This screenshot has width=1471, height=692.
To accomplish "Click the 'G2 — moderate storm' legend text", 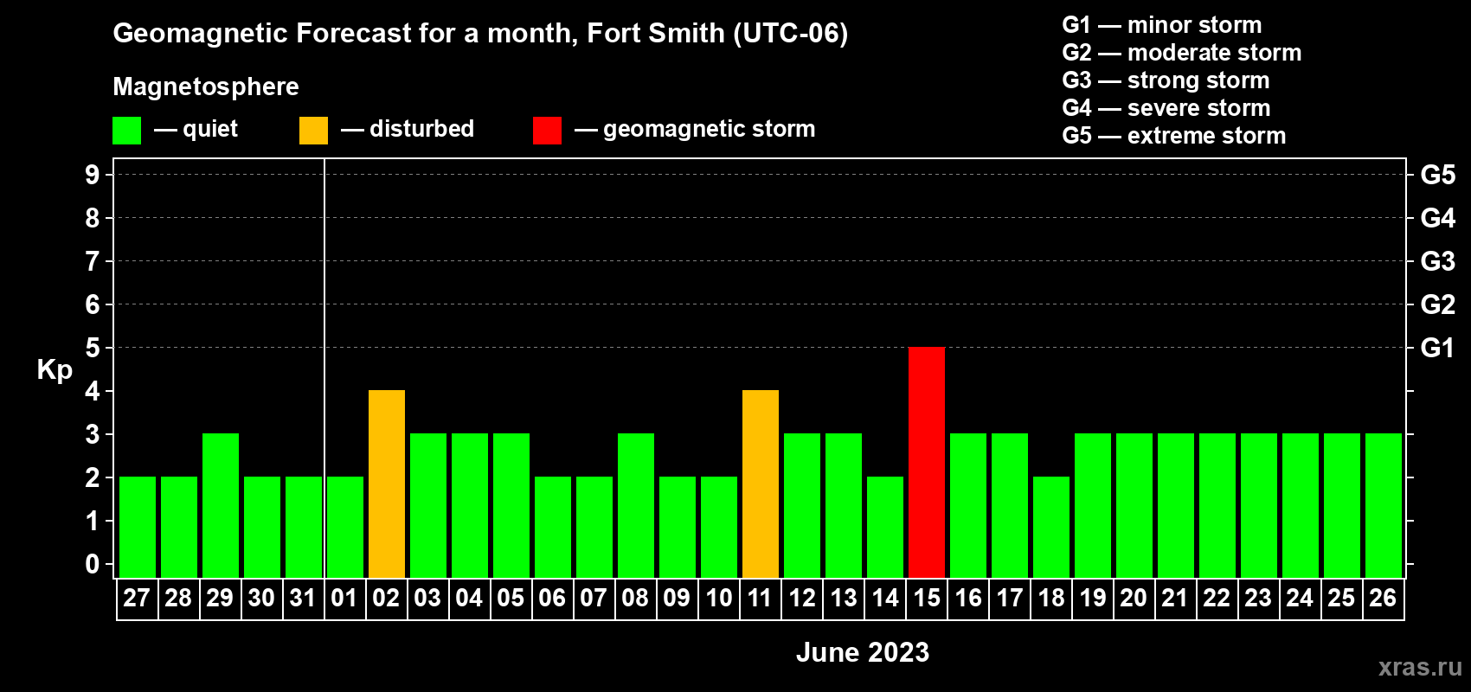I will pyautogui.click(x=1181, y=53).
